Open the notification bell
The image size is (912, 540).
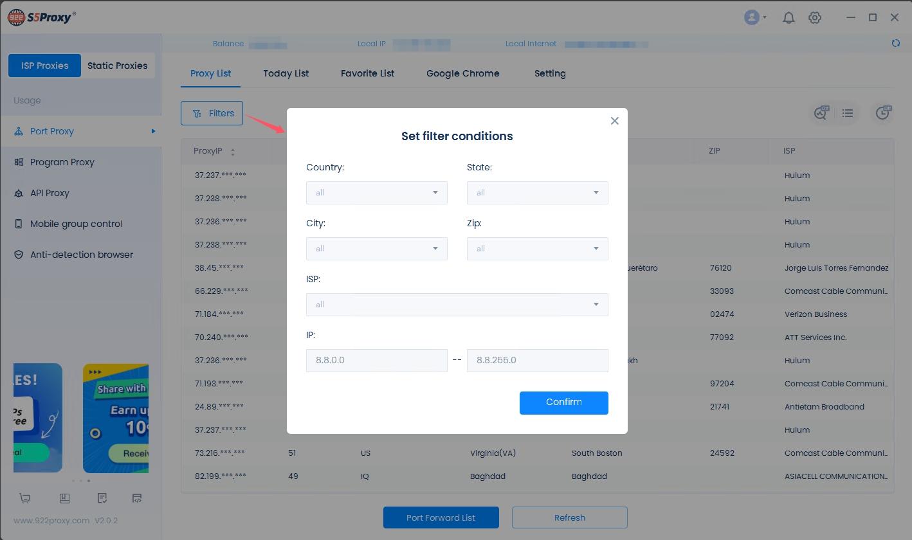pyautogui.click(x=789, y=18)
